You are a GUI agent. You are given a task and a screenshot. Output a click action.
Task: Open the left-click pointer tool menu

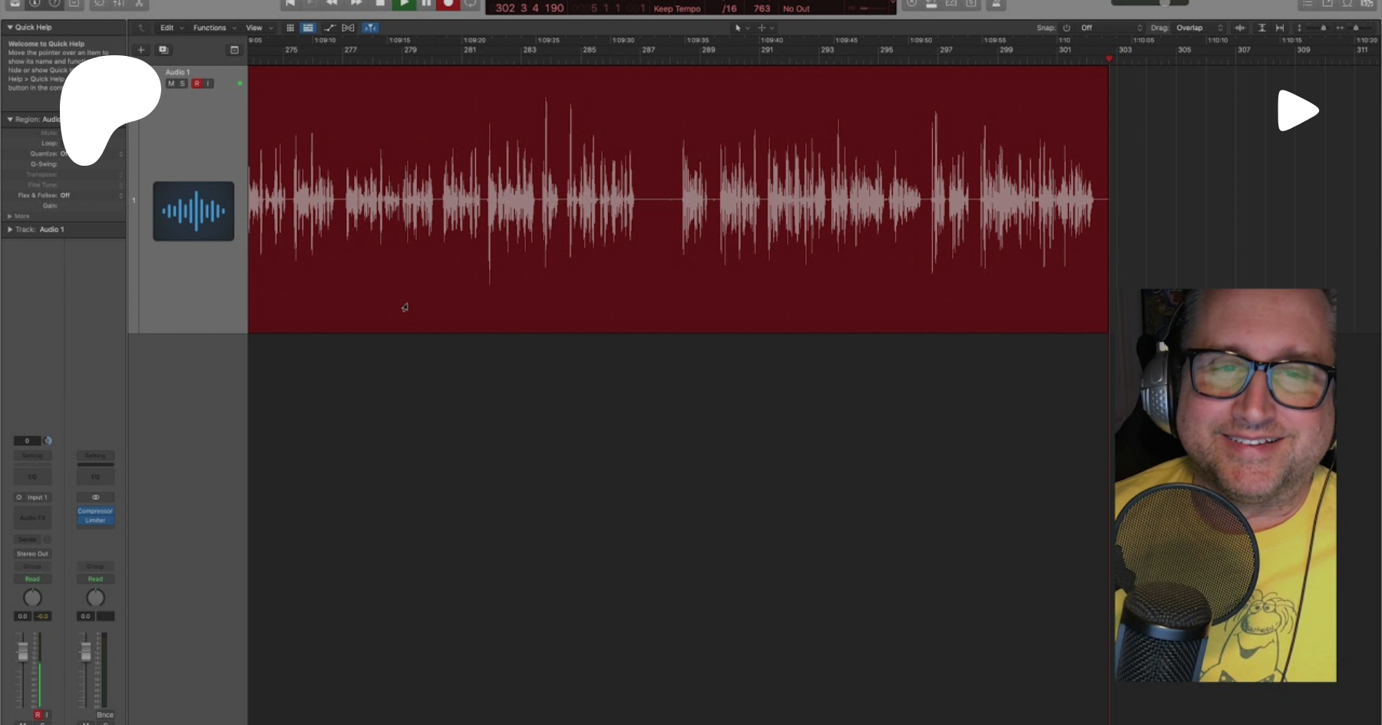coord(742,28)
